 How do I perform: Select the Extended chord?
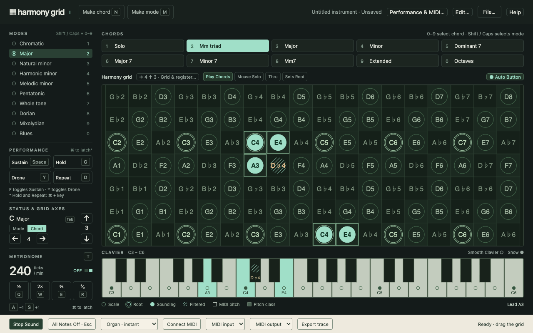pos(397,61)
